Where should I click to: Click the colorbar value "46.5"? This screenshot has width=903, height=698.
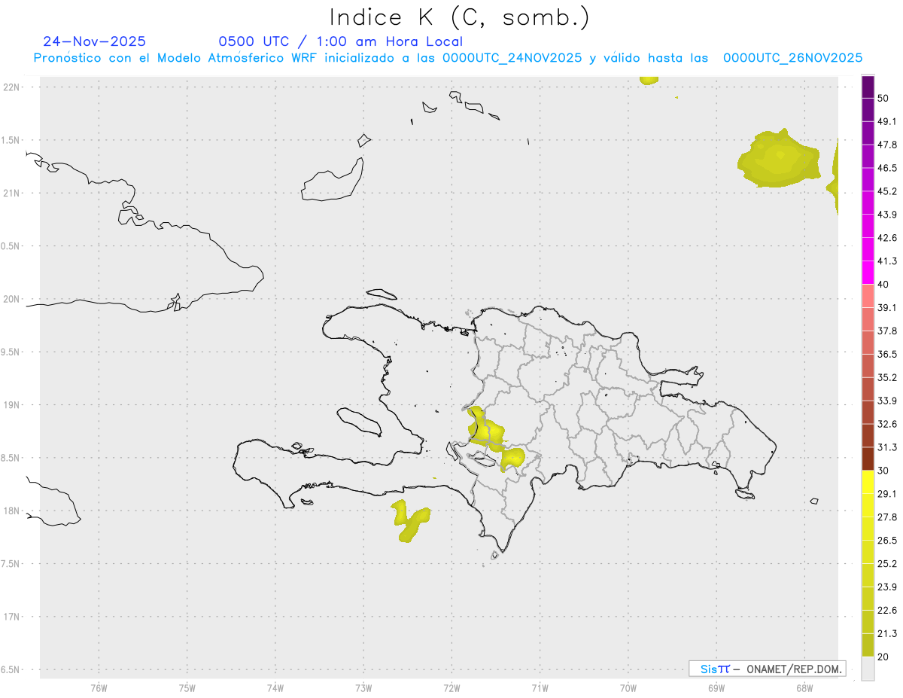[x=887, y=168]
